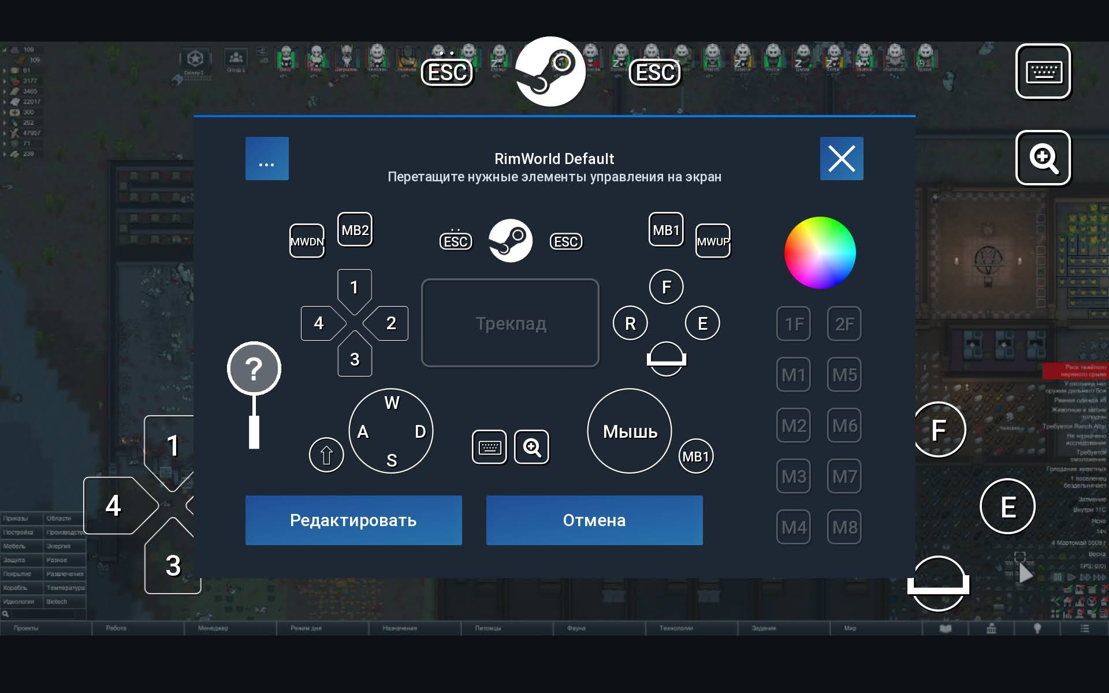The height and width of the screenshot is (693, 1109).
Task: Pick the MWUP mouse wheel up control
Action: coord(713,241)
